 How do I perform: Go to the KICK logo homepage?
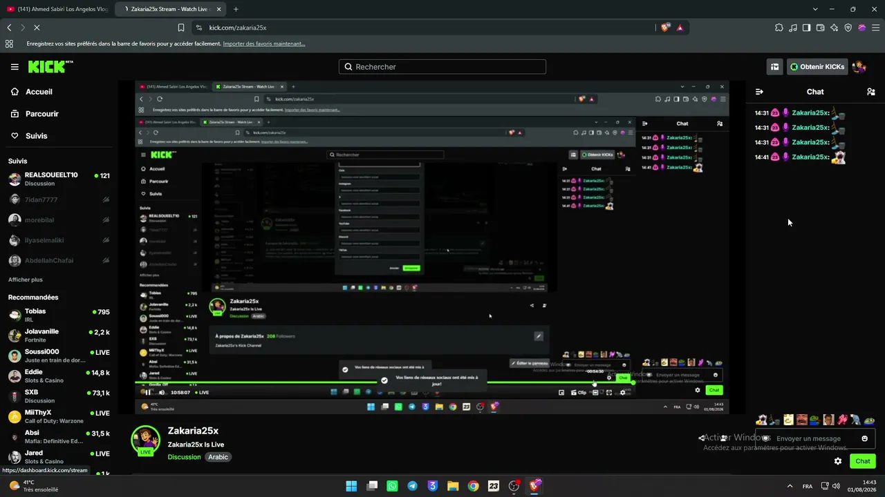50,67
